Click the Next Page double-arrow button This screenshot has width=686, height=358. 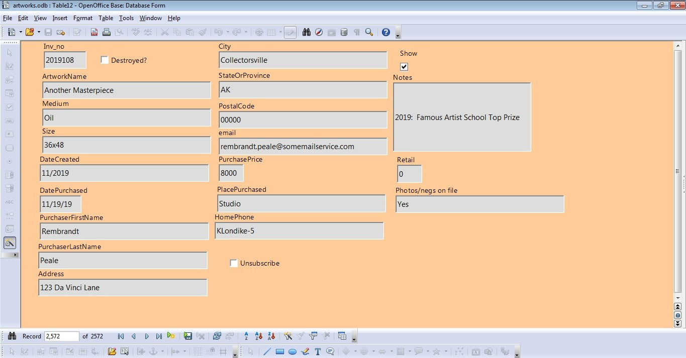(x=677, y=324)
